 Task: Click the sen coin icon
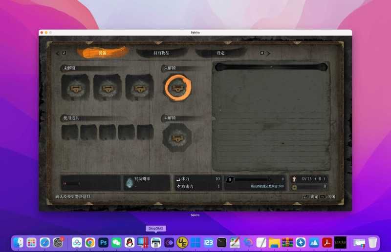click(x=294, y=187)
